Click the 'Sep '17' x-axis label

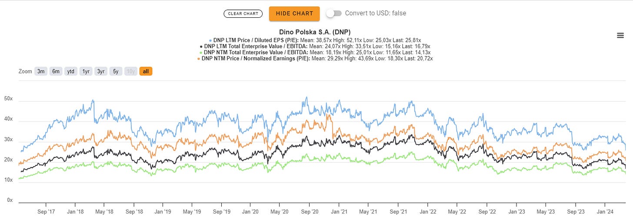(x=46, y=212)
